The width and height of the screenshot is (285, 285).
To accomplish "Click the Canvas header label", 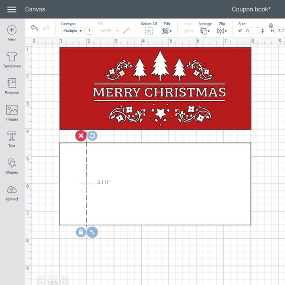I will 35,9.
